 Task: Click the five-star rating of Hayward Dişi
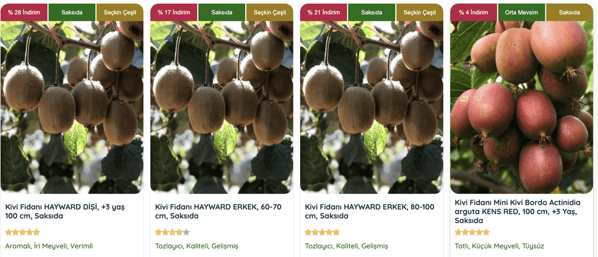point(23,232)
